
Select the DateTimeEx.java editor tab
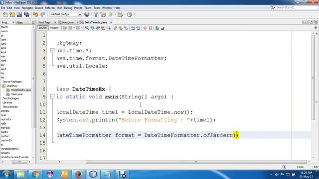[96, 22]
